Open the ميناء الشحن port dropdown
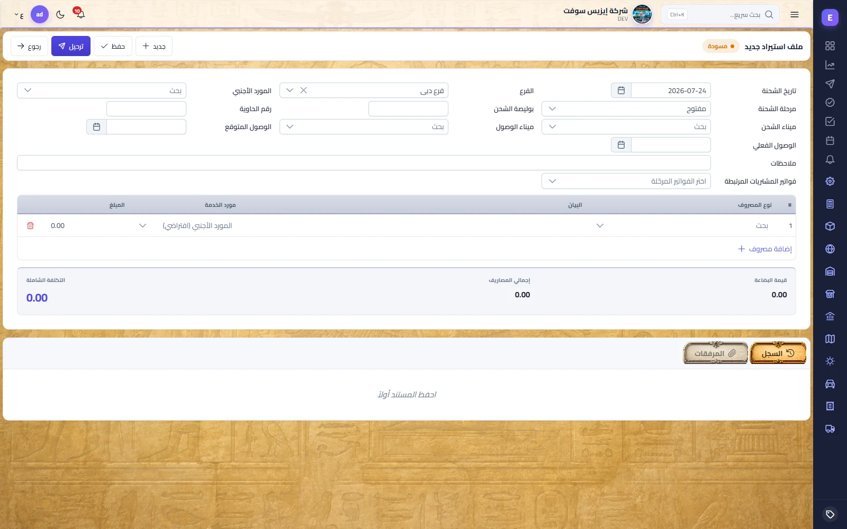The image size is (847, 529). (626, 127)
